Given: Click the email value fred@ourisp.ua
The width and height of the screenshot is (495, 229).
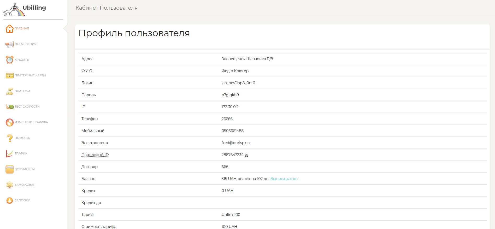Looking at the screenshot, I should pyautogui.click(x=235, y=143).
